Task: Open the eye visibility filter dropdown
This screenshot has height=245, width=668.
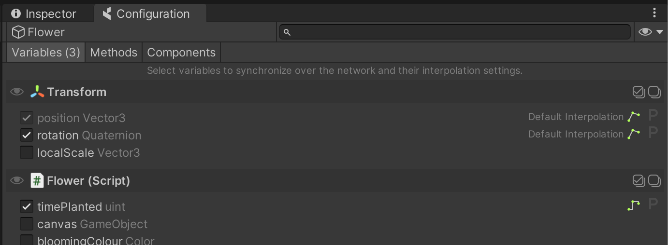Action: click(651, 32)
